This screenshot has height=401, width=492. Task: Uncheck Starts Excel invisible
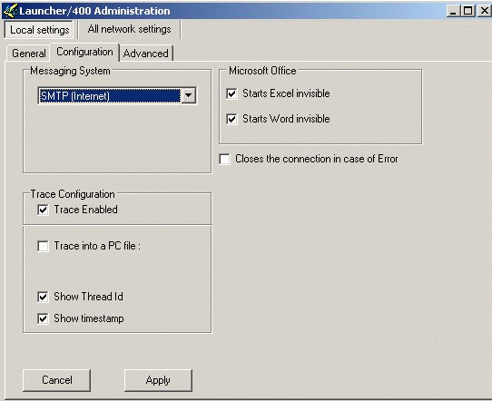(231, 93)
